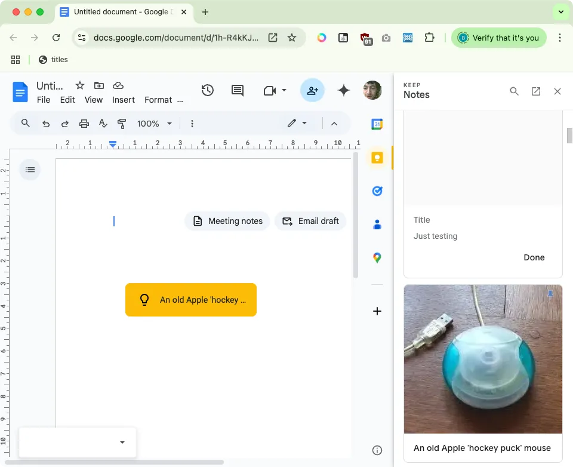Click Verify that it's you
This screenshot has height=467, width=573.
[499, 38]
